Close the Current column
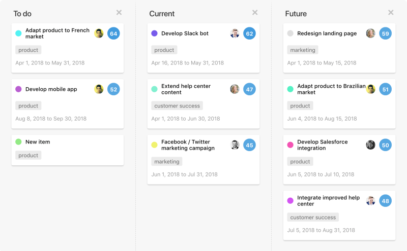The width and height of the screenshot is (407, 251). (255, 13)
